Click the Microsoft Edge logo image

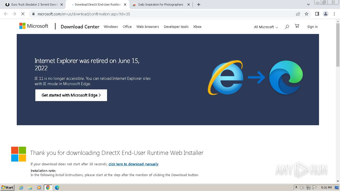click(286, 77)
